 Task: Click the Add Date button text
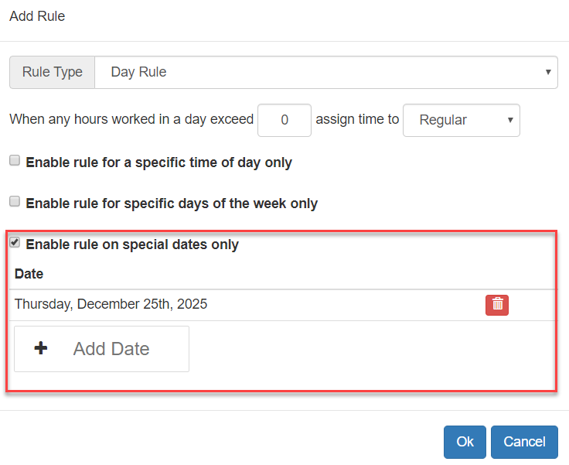[111, 349]
